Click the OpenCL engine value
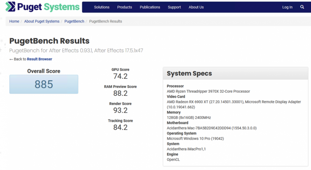311x170 pixels. click(x=173, y=160)
